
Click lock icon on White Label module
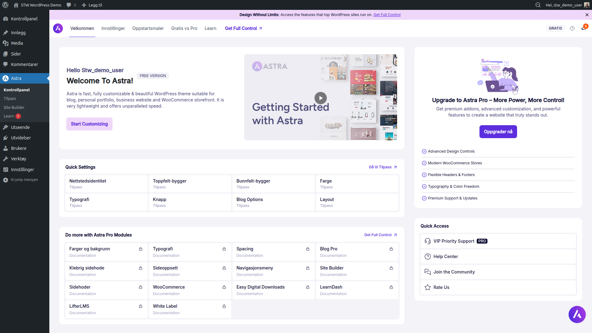(x=224, y=306)
